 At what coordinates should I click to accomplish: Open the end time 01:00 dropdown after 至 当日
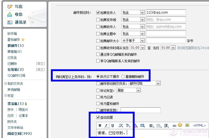coord(168,48)
